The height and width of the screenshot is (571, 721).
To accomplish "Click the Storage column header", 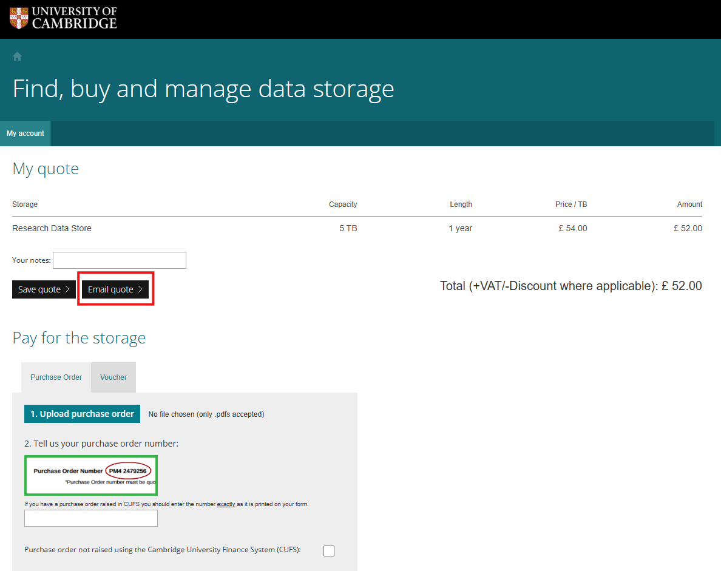I will coord(25,204).
